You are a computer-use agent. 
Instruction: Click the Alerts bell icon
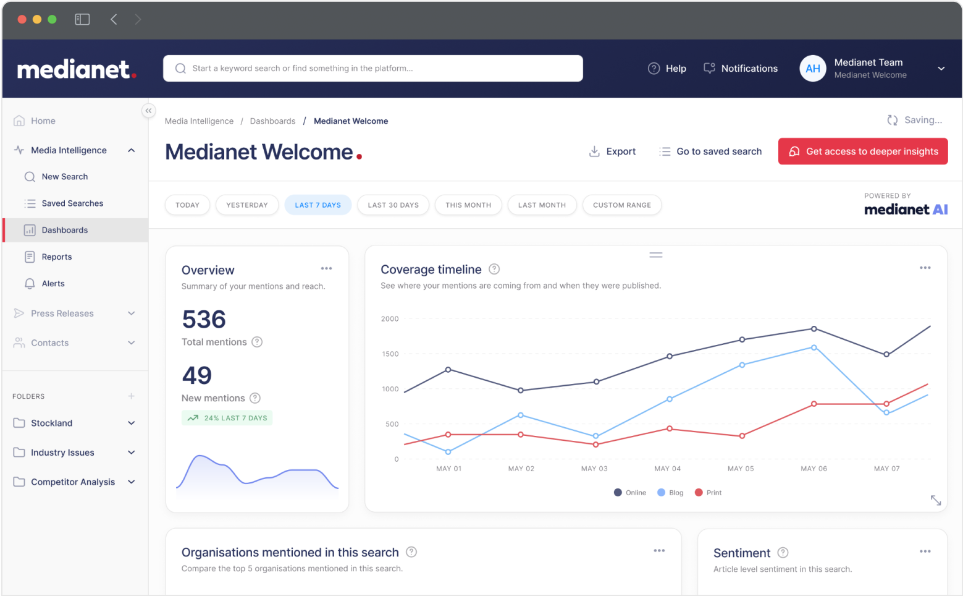29,283
